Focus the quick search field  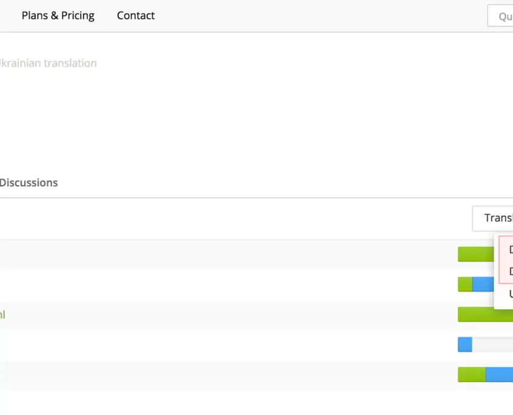tap(501, 16)
